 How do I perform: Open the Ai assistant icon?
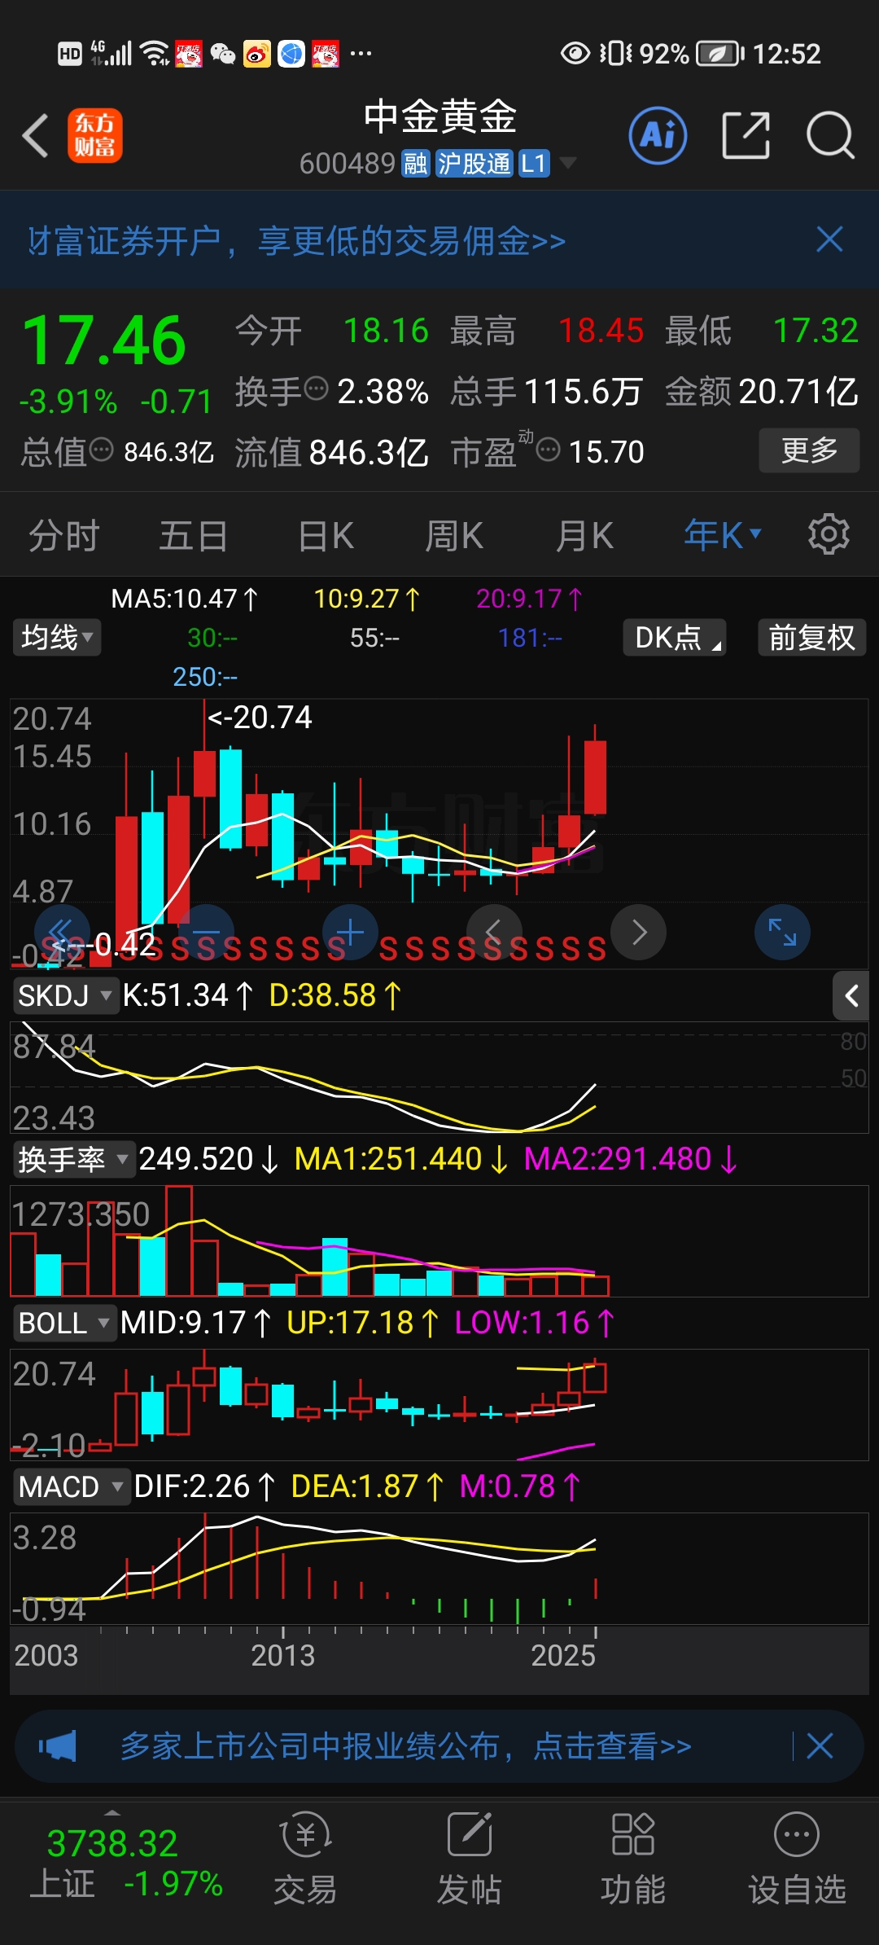pyautogui.click(x=658, y=135)
